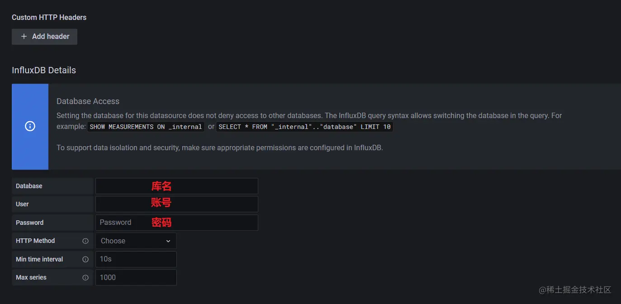Click the Min time interval label
Screen dimensions: 621x304
pyautogui.click(x=39, y=259)
